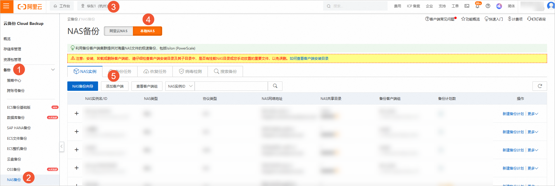Viewport: 555px width, 186px height.
Task: Open the help question mark icon
Action: pos(488,6)
